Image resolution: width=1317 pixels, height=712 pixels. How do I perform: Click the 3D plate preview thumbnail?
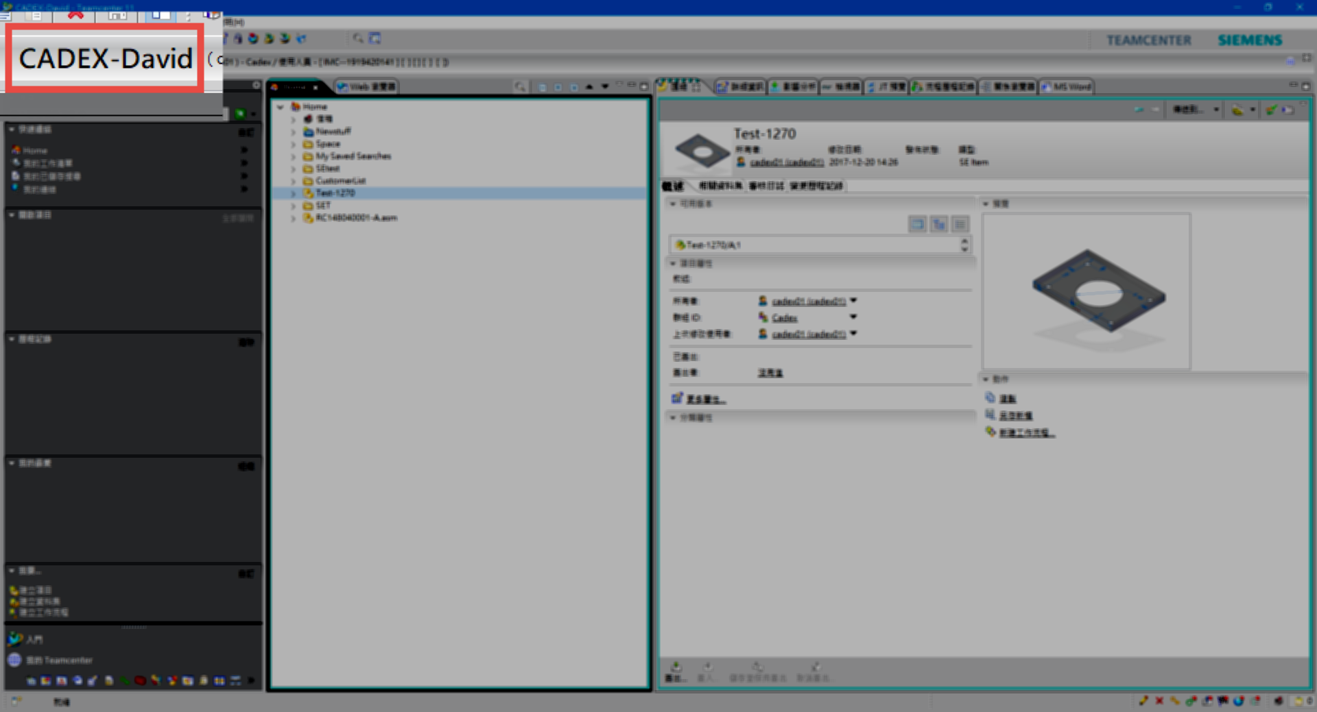pyautogui.click(x=1087, y=291)
